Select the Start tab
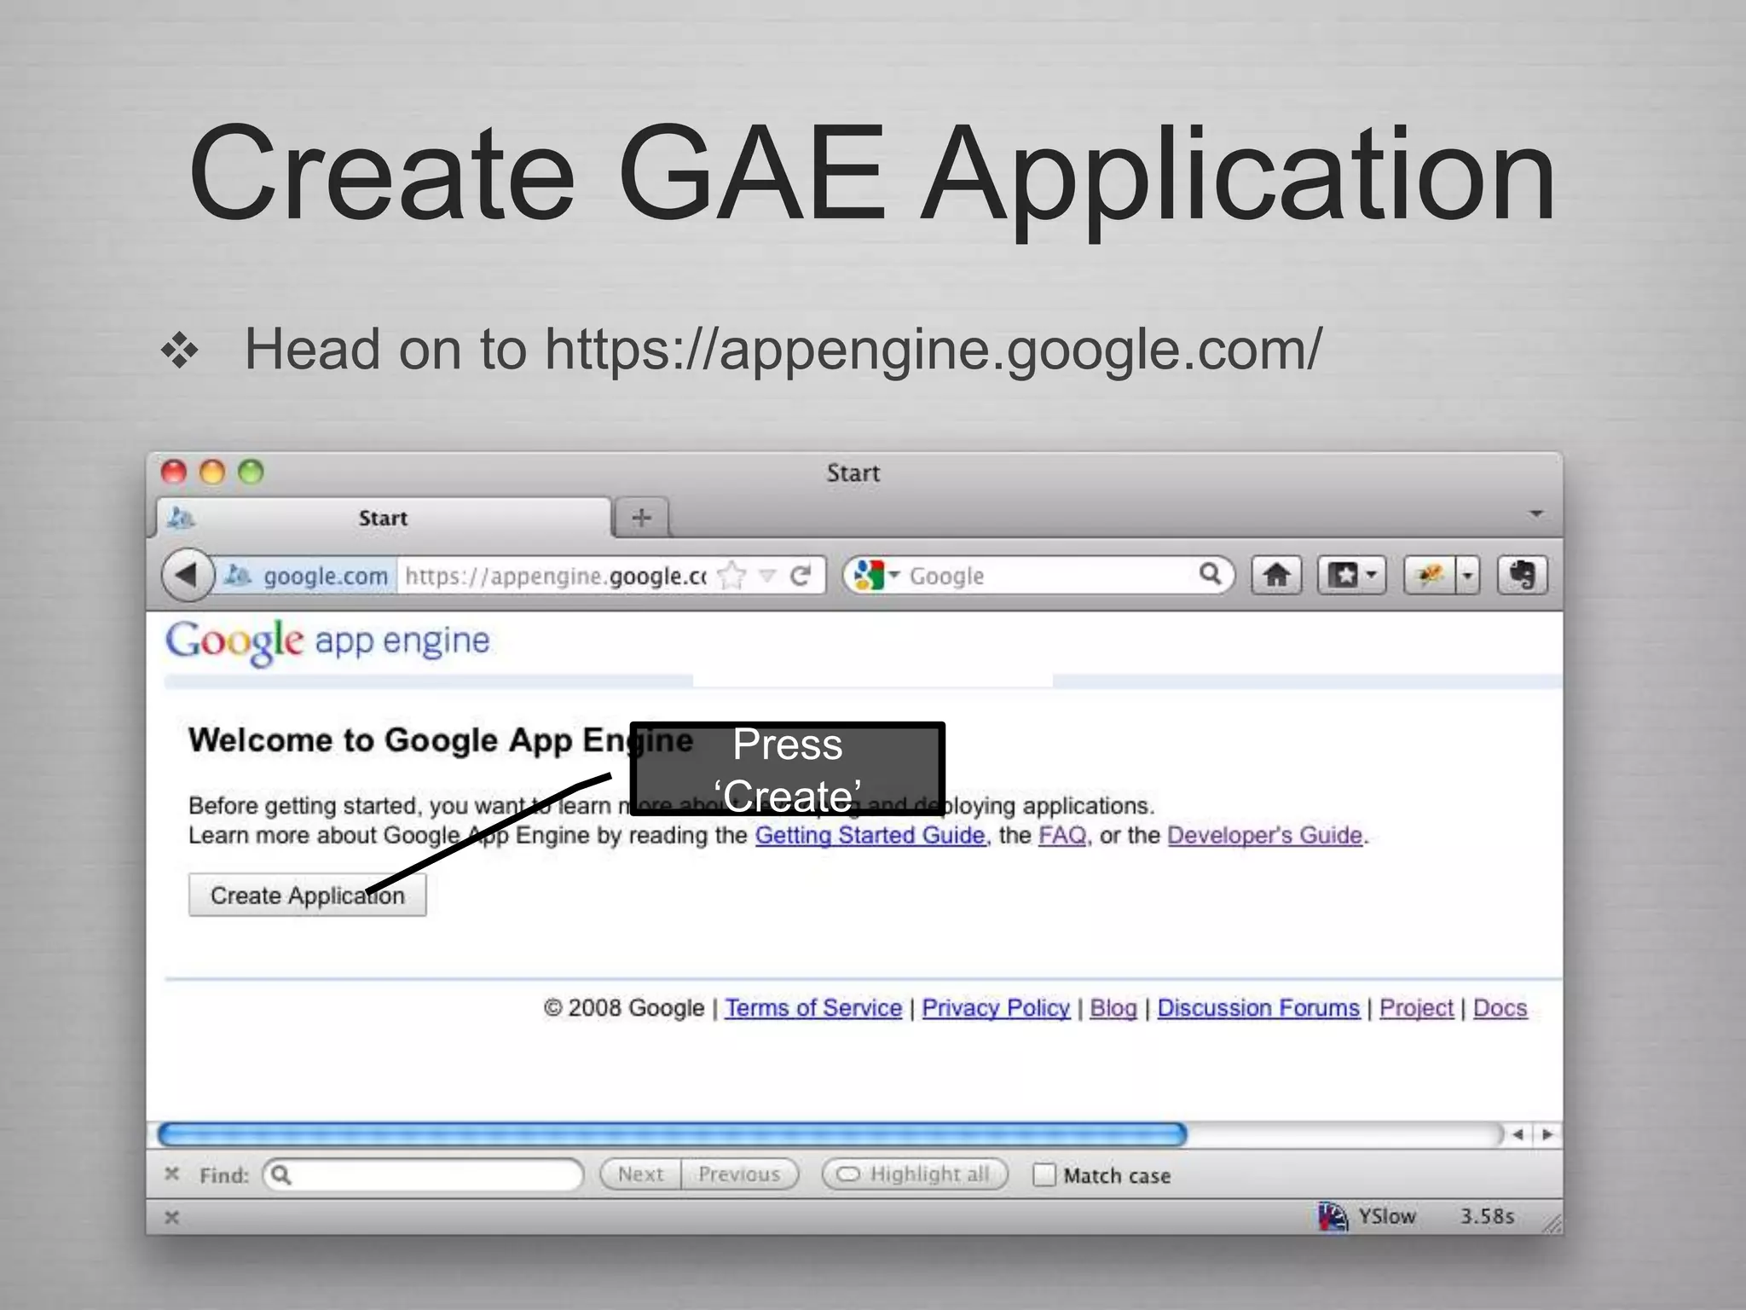The image size is (1746, 1310). [x=384, y=518]
